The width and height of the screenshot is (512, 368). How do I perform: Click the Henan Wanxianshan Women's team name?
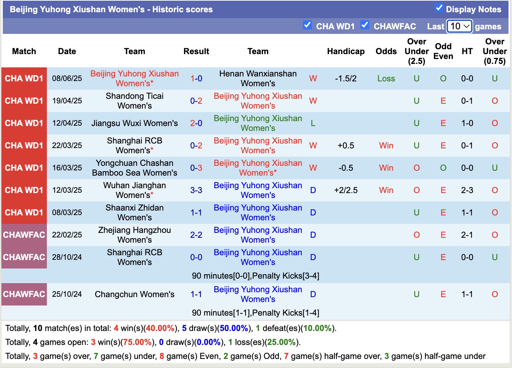coord(258,79)
